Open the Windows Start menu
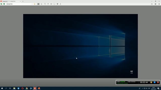 point(2,88)
